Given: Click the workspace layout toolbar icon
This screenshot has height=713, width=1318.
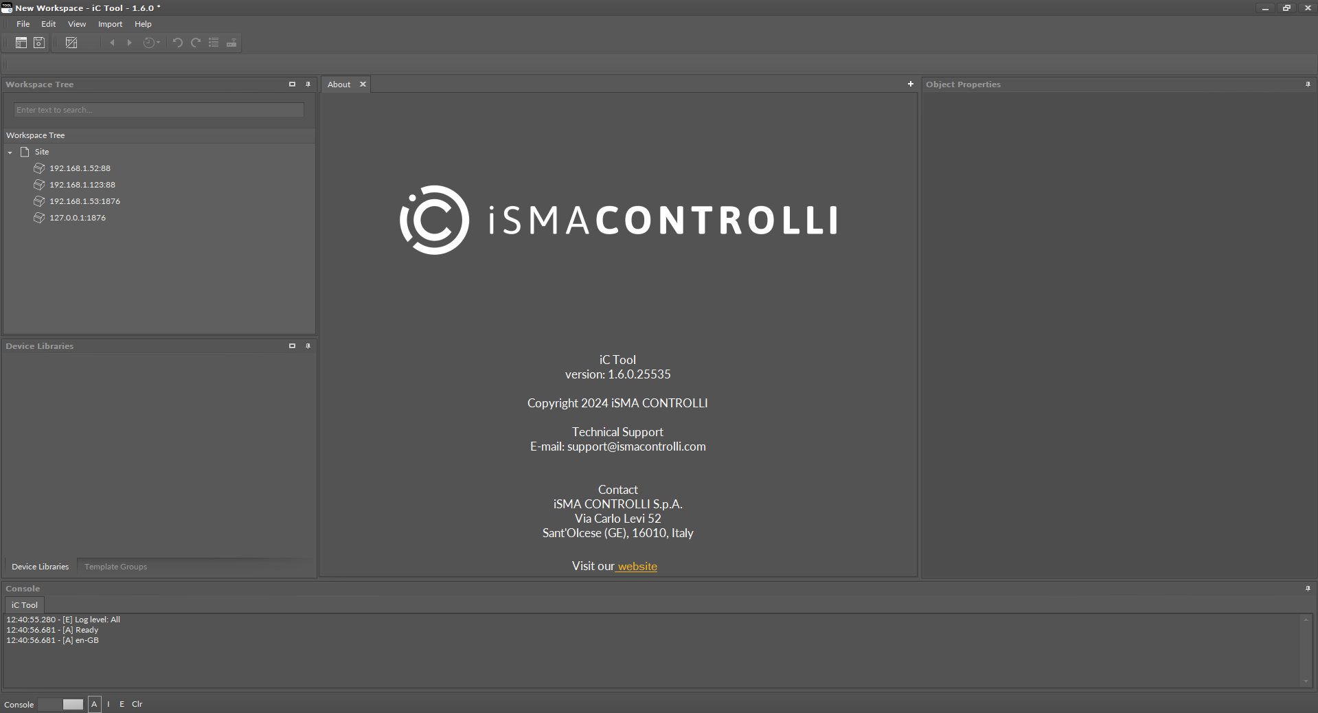Looking at the screenshot, I should point(21,43).
